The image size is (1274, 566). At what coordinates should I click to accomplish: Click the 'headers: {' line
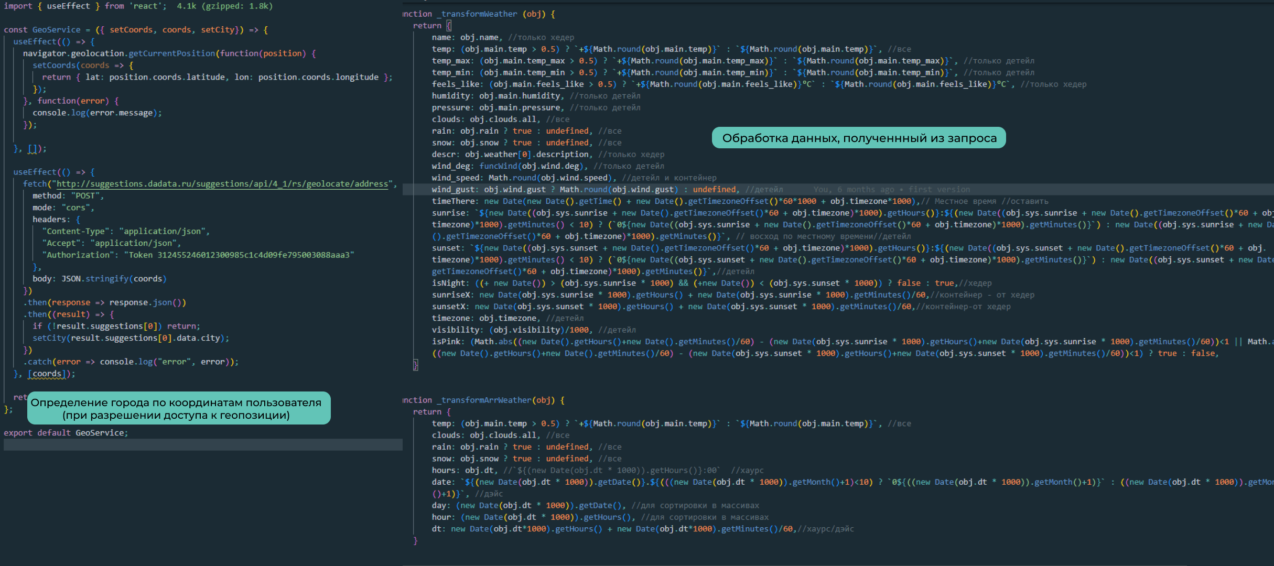point(56,220)
